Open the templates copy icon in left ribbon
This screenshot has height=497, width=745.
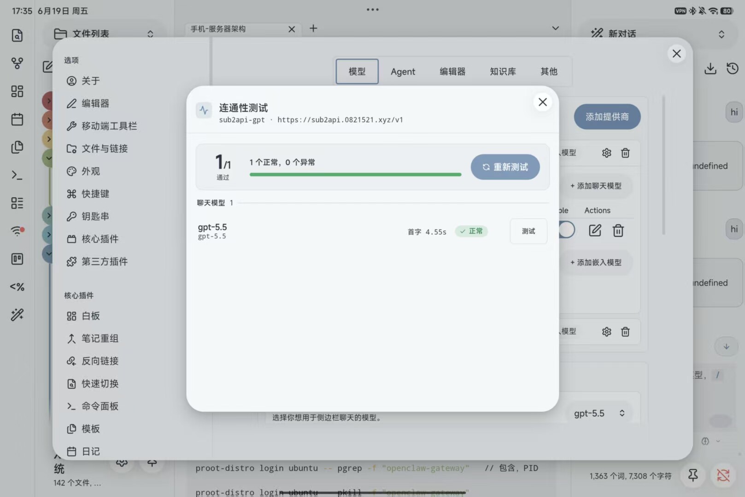17,147
